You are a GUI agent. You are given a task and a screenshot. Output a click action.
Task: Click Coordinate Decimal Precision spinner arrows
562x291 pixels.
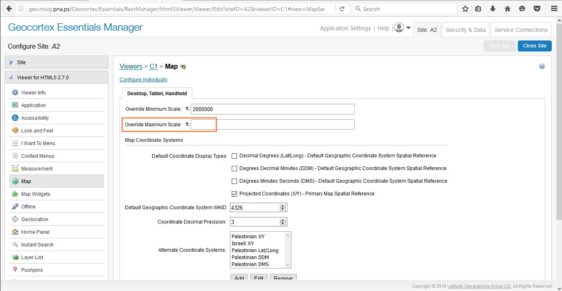tap(283, 222)
